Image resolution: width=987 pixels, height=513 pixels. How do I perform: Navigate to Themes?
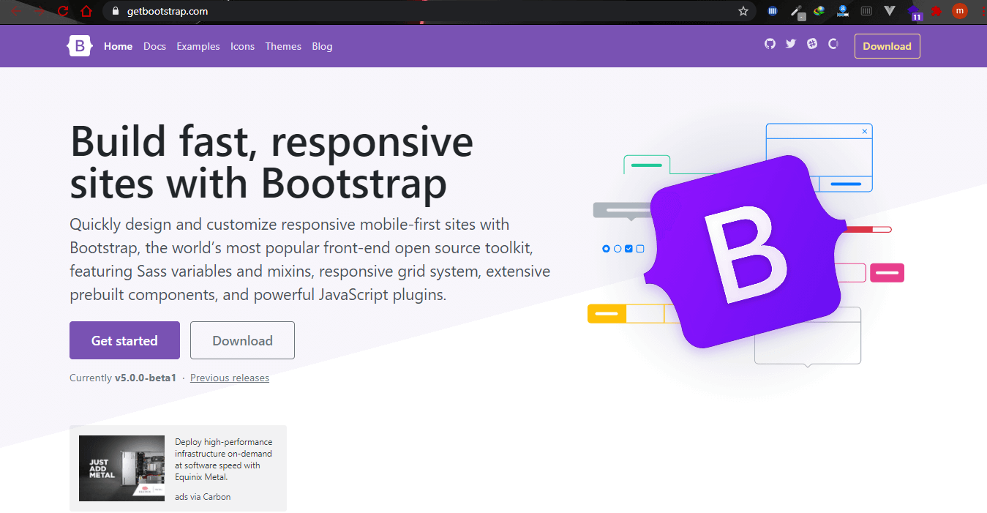283,45
